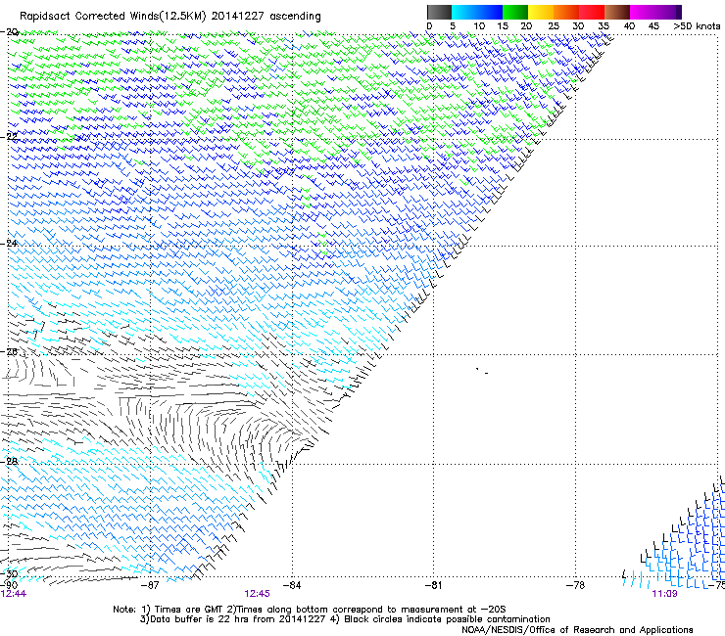The image size is (725, 636).
Task: Click the brown 35-40 knots color segment
Action: coord(617,12)
